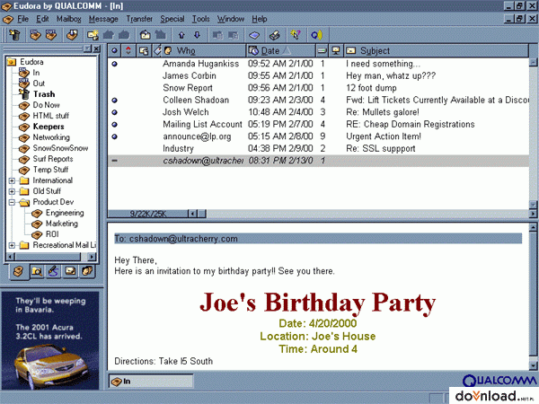Select the Out mailbox in tree
This screenshot has height=404, width=539.
[x=39, y=83]
